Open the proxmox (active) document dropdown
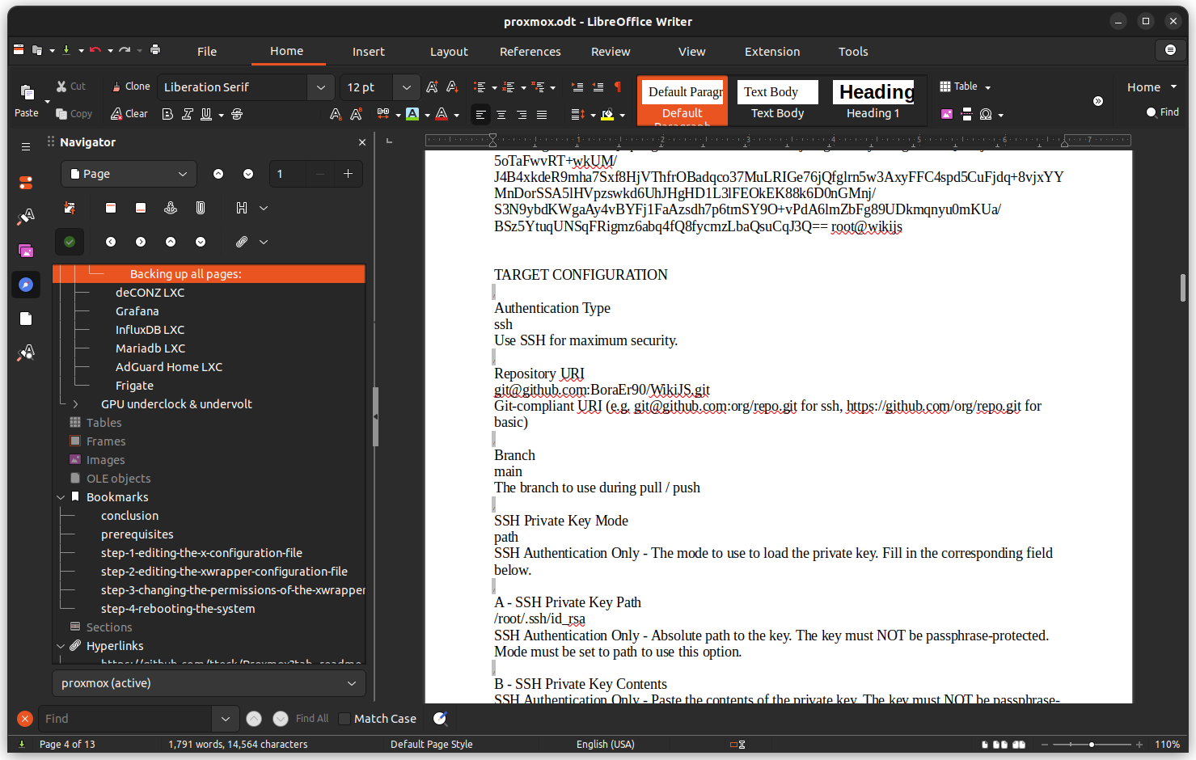Viewport: 1196px width, 760px height. click(209, 683)
